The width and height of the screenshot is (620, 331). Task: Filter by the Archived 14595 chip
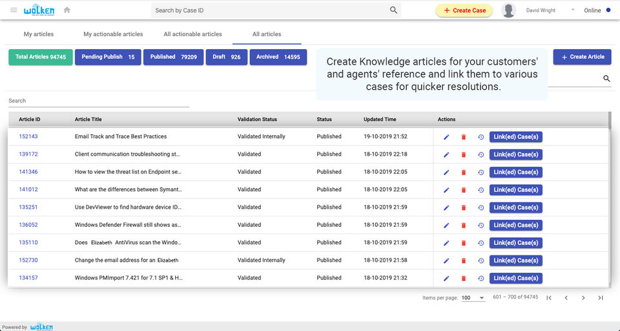tap(278, 57)
